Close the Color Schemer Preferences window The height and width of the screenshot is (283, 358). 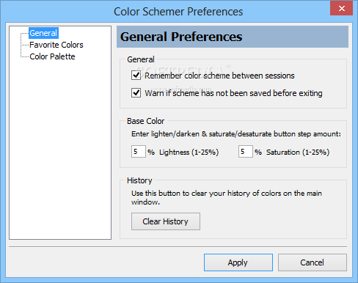point(342,9)
